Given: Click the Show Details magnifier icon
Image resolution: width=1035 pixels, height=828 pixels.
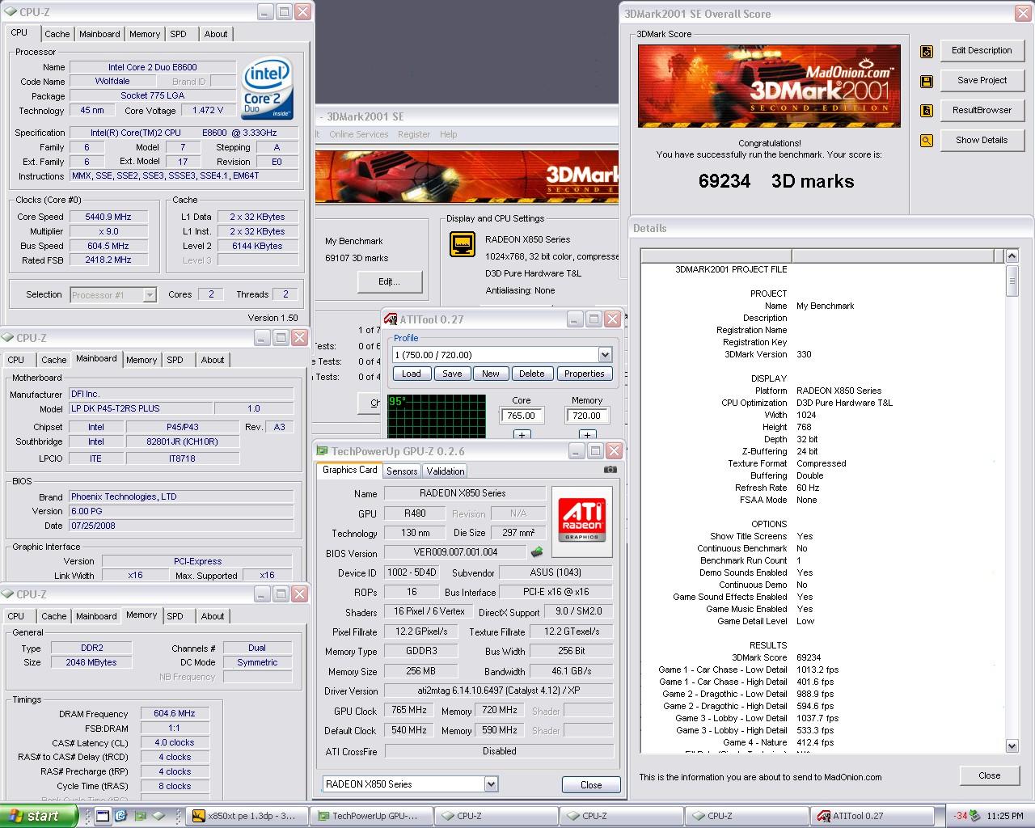Looking at the screenshot, I should [927, 141].
